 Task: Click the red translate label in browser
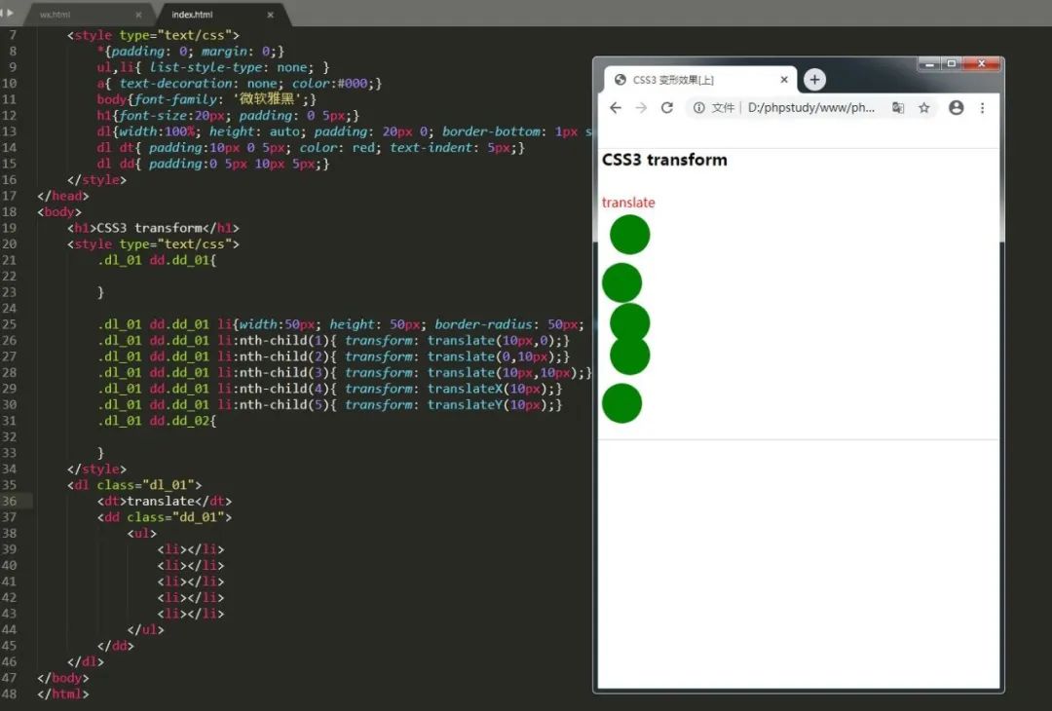click(628, 203)
